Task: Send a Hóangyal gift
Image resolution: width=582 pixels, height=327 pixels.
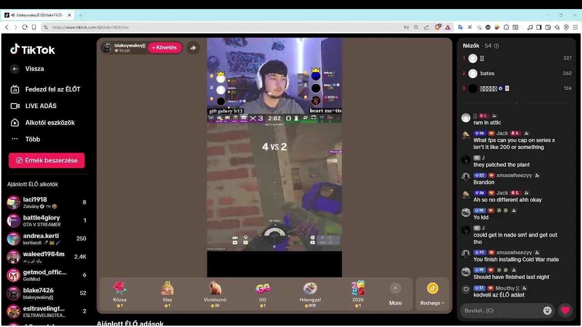Action: coord(310,294)
